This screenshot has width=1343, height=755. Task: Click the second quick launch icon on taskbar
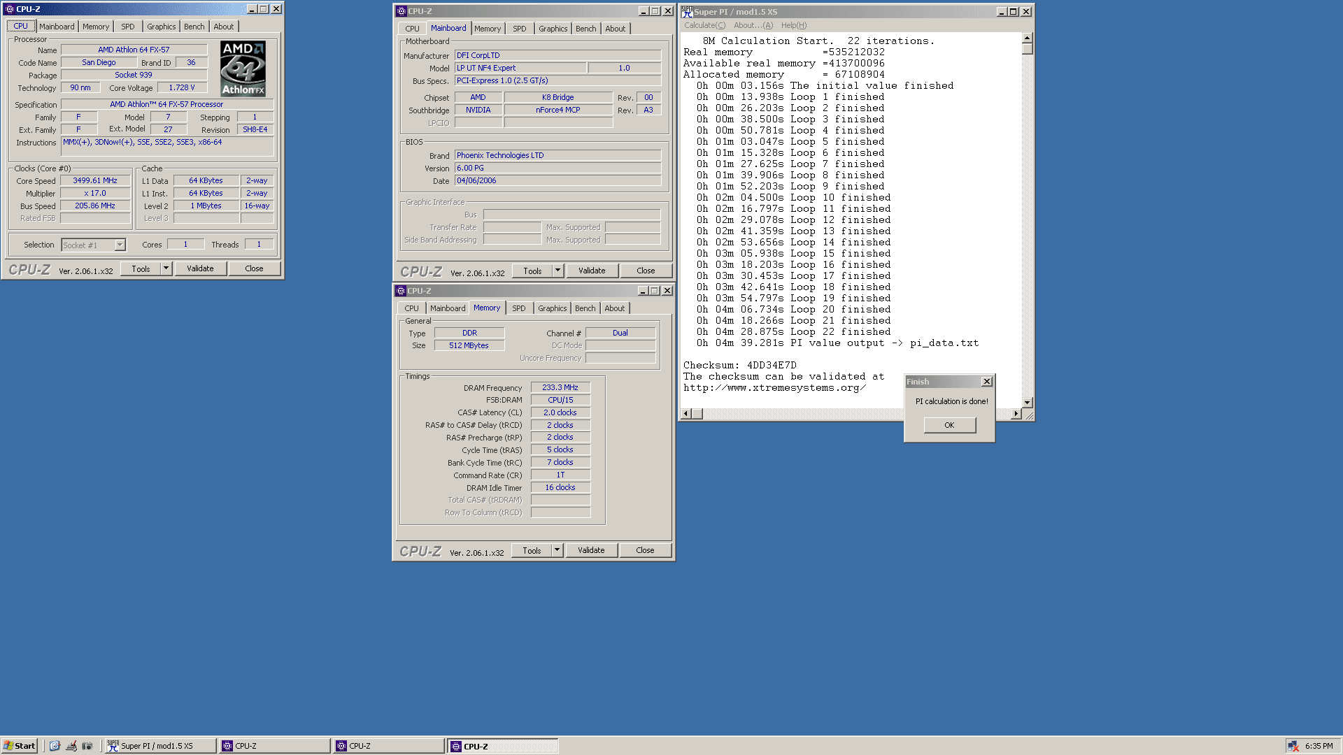[71, 746]
